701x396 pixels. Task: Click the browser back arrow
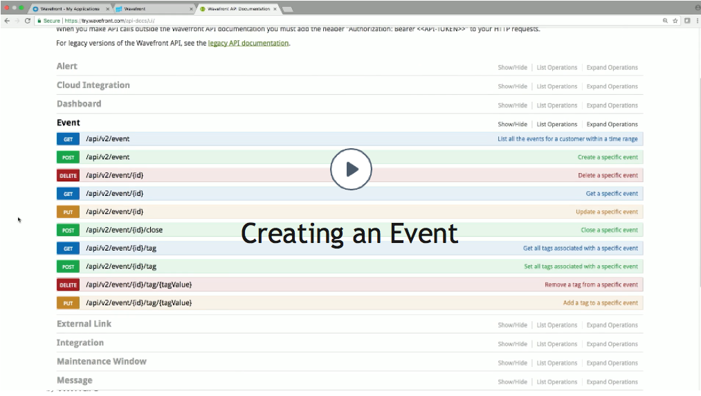[7, 21]
